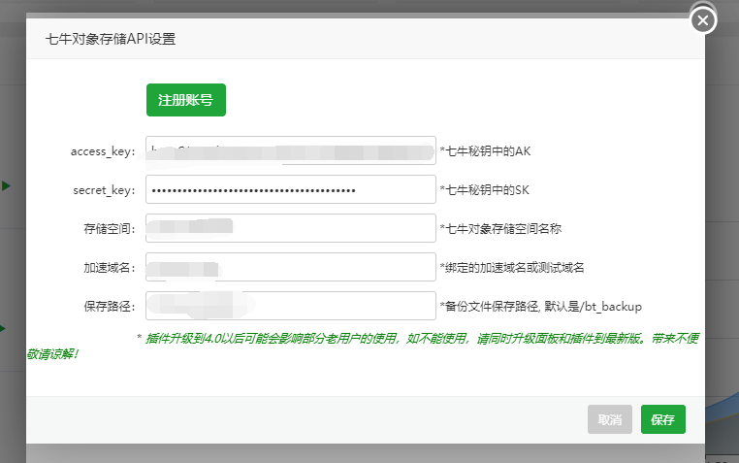Click the secret_key: field label
Screen dimensions: 739x463
[x=105, y=190]
